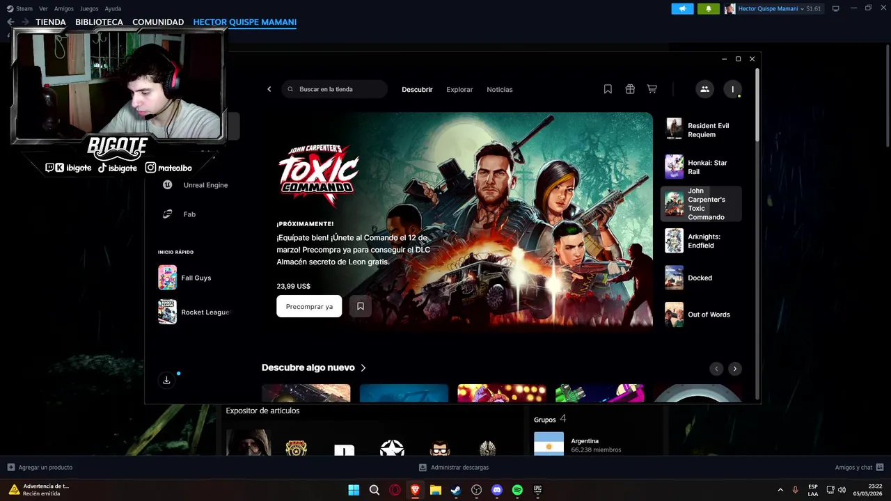
Task: Select Arknights: Endfield in carousel list
Action: click(701, 241)
